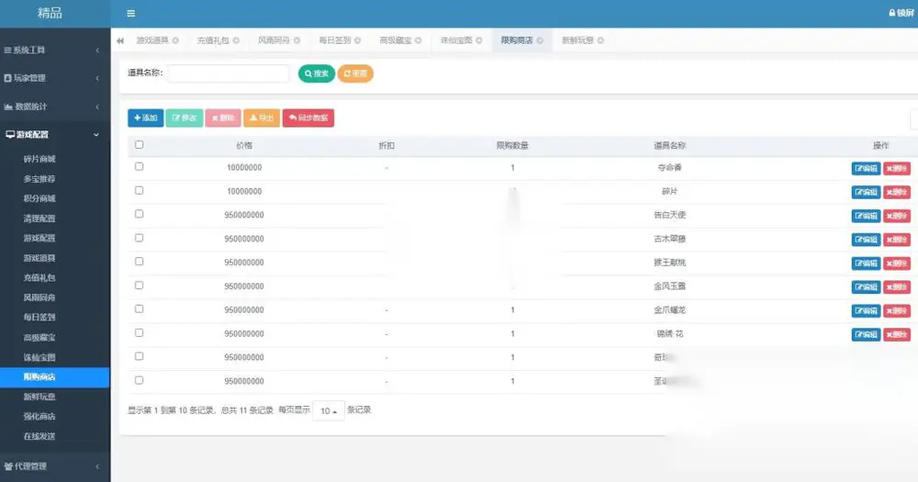918x482 pixels.
Task: Tick the select-all checkbox in table header
Action: pos(139,145)
